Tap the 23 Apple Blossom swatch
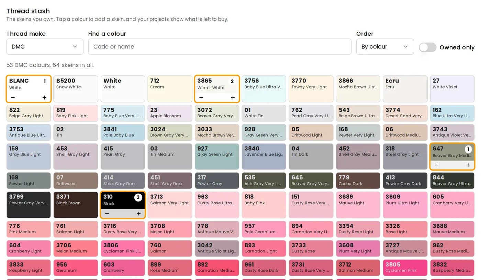The width and height of the screenshot is (481, 280). (170, 113)
